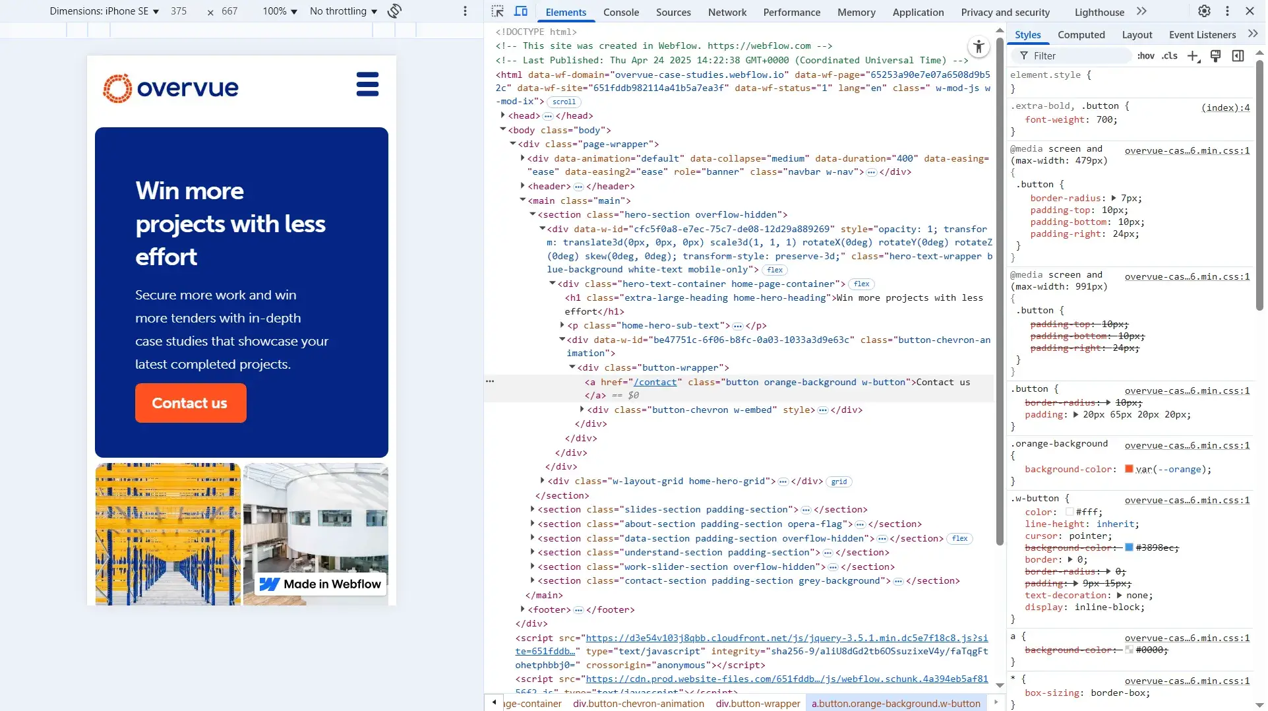Image resolution: width=1268 pixels, height=711 pixels.
Task: Click the Made in Webflow badge
Action: [x=320, y=584]
